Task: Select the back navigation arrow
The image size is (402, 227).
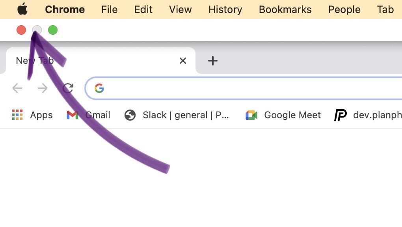Action: (17, 88)
